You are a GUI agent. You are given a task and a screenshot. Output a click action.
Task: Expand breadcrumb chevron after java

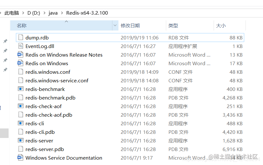coord(62,13)
